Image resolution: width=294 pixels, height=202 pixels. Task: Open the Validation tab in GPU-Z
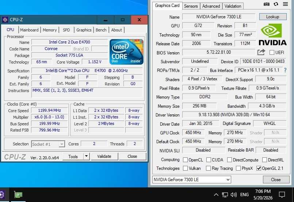pyautogui.click(x=233, y=6)
